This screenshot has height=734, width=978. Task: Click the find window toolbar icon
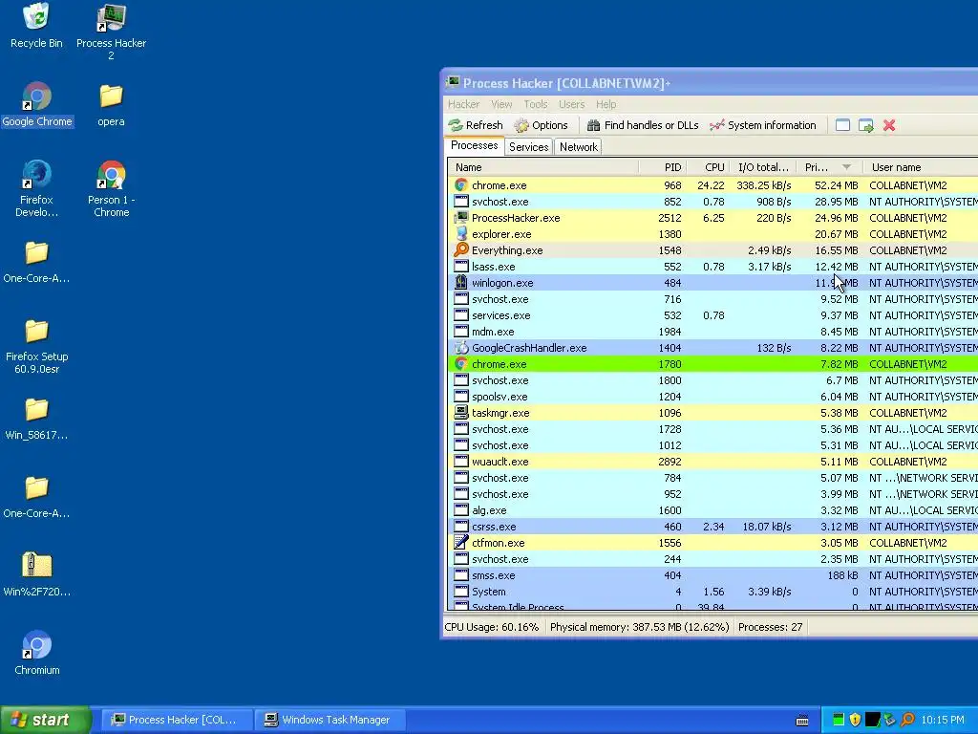842,125
